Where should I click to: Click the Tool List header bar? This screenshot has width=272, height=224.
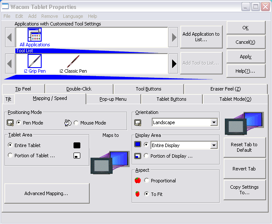[x=87, y=51]
